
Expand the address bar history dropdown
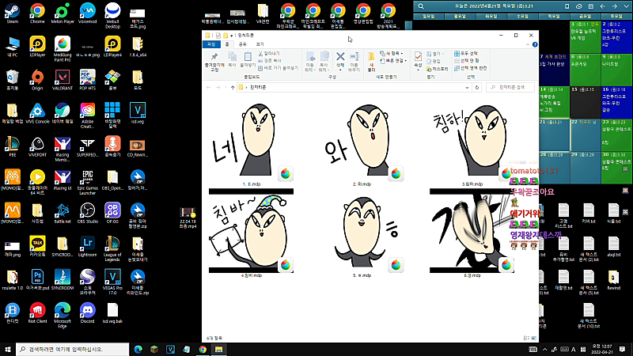[x=467, y=87]
